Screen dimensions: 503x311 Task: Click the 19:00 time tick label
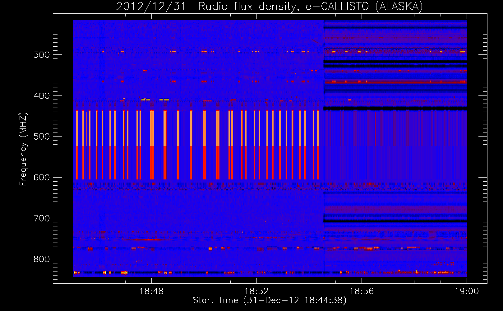[467, 291]
